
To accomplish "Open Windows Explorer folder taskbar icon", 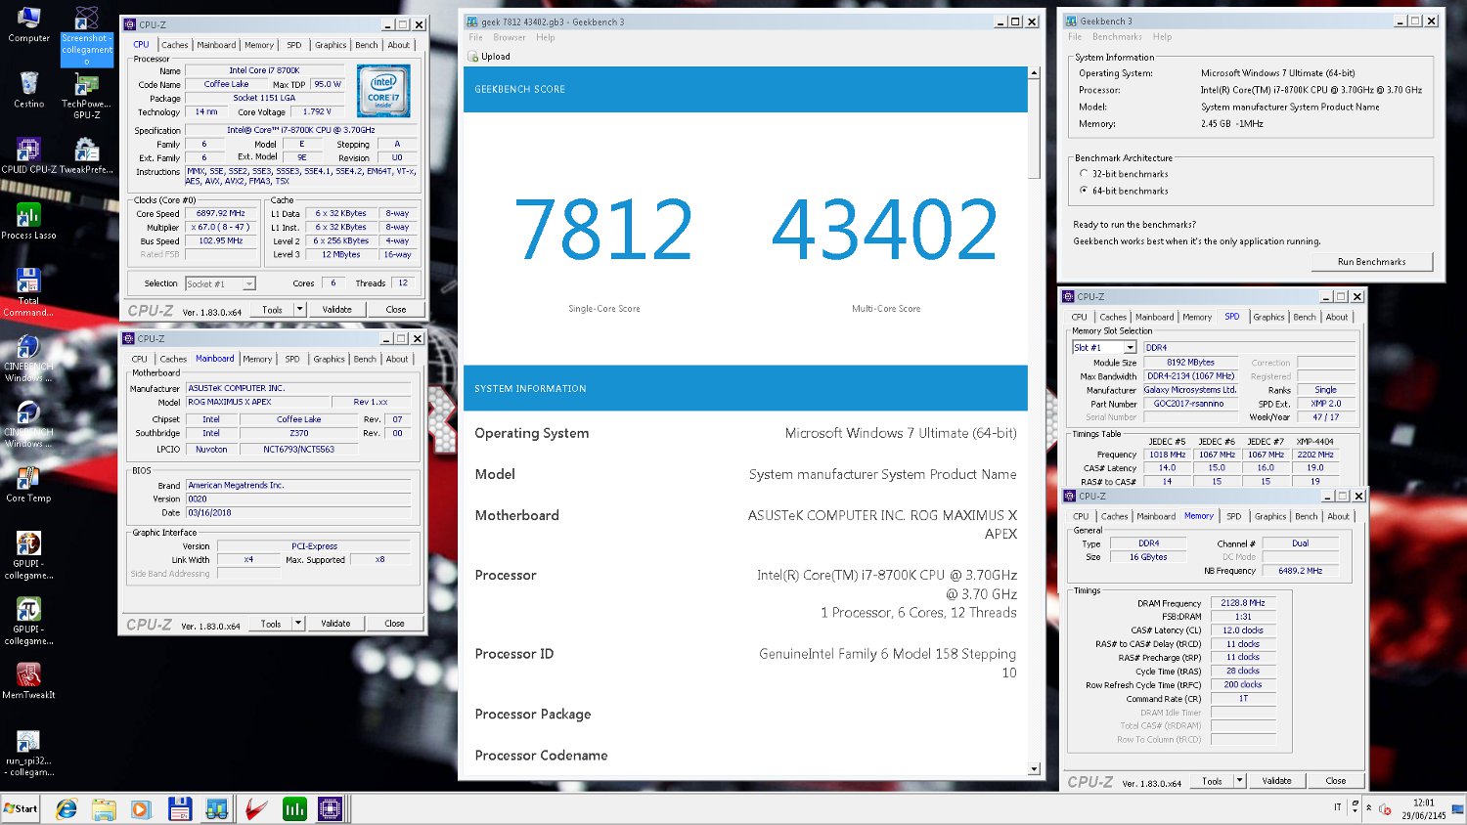I will pyautogui.click(x=104, y=809).
